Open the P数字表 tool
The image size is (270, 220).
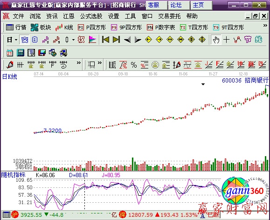pos(161,27)
